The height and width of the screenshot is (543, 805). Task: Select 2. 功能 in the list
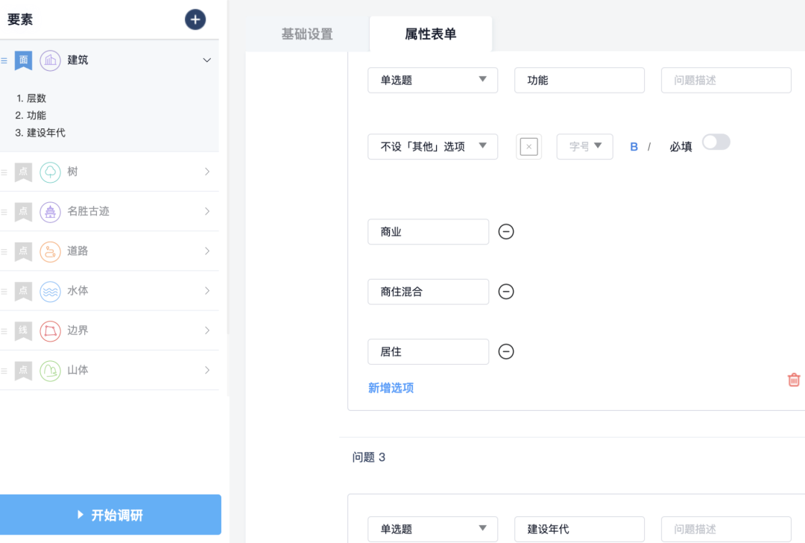(x=31, y=115)
